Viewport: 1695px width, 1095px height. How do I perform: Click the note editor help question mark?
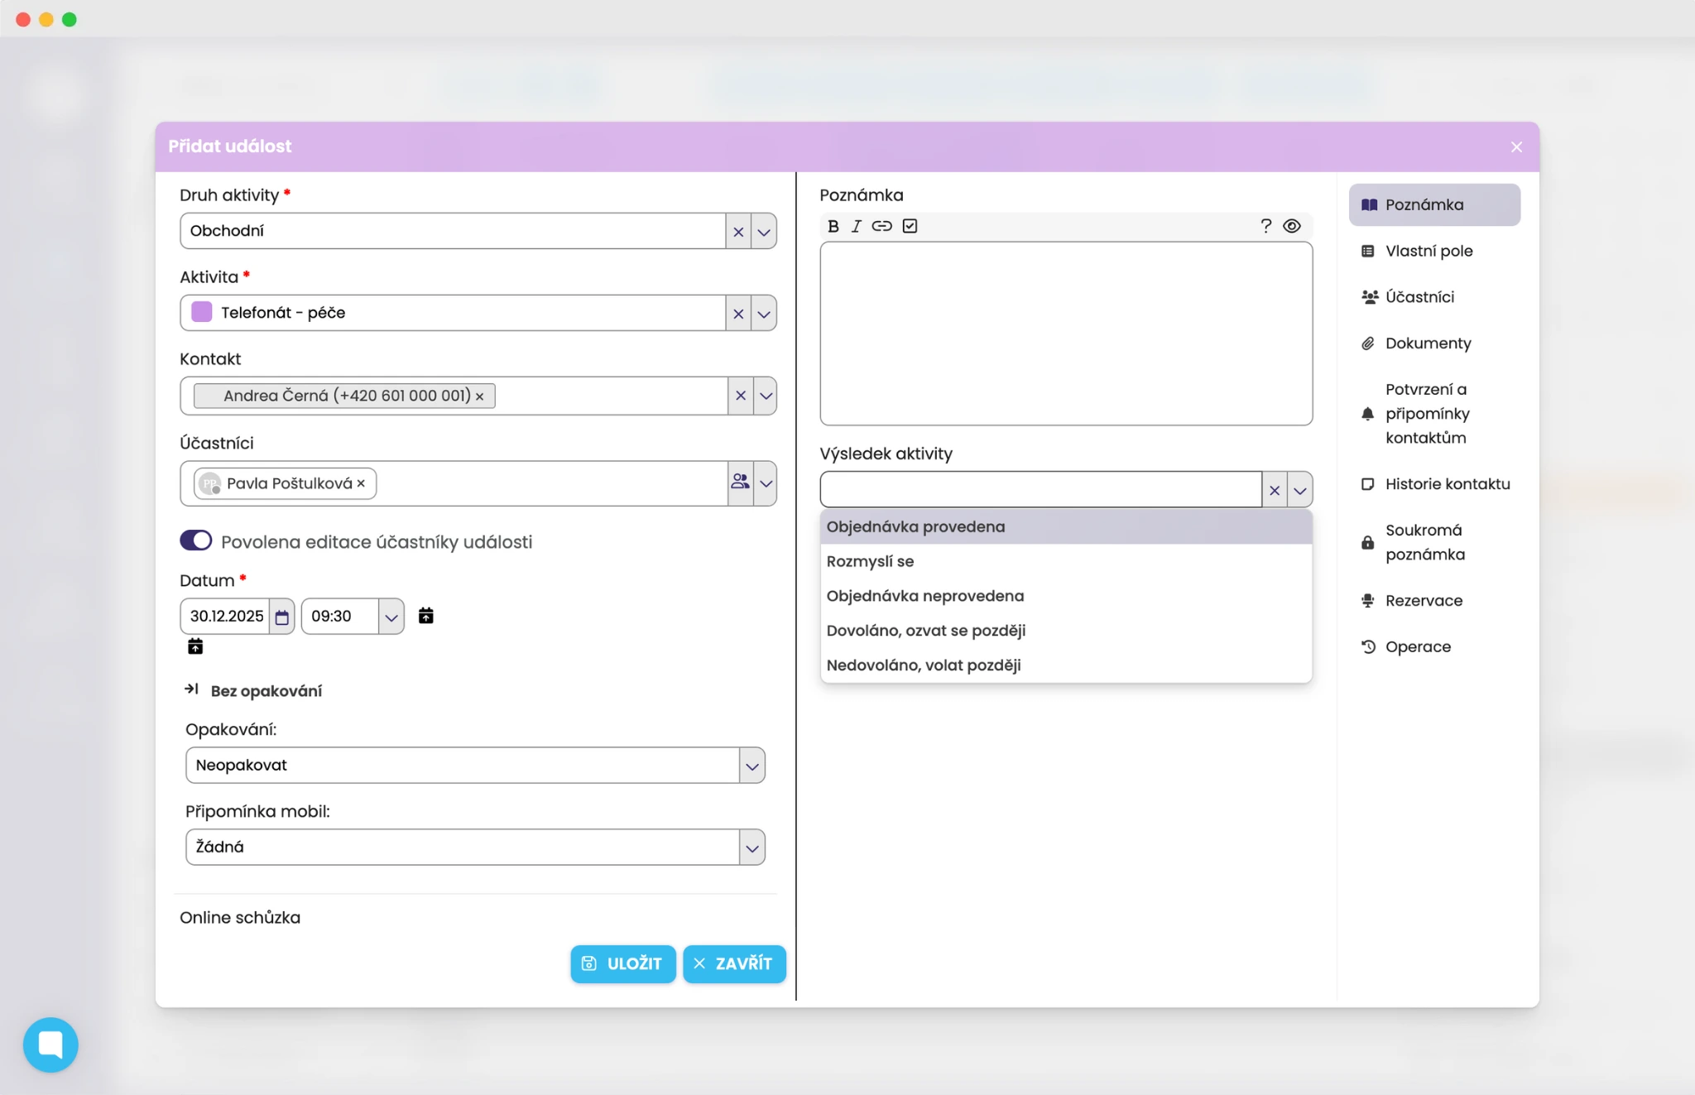pyautogui.click(x=1265, y=226)
